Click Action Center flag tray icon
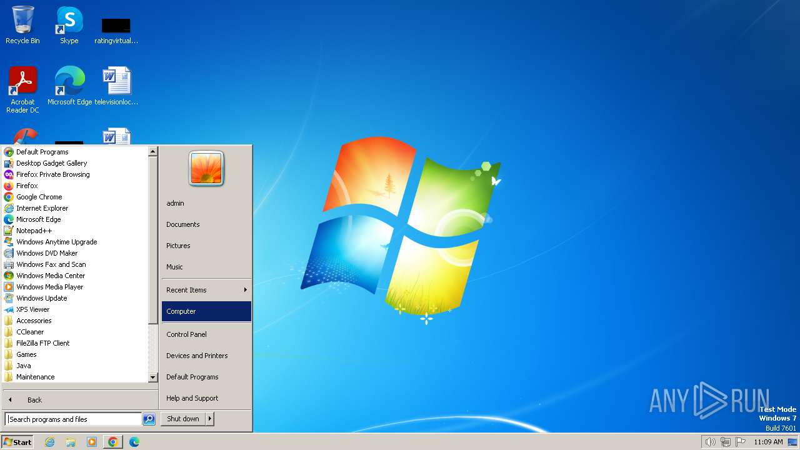Screen dimensions: 800x450 pos(741,442)
